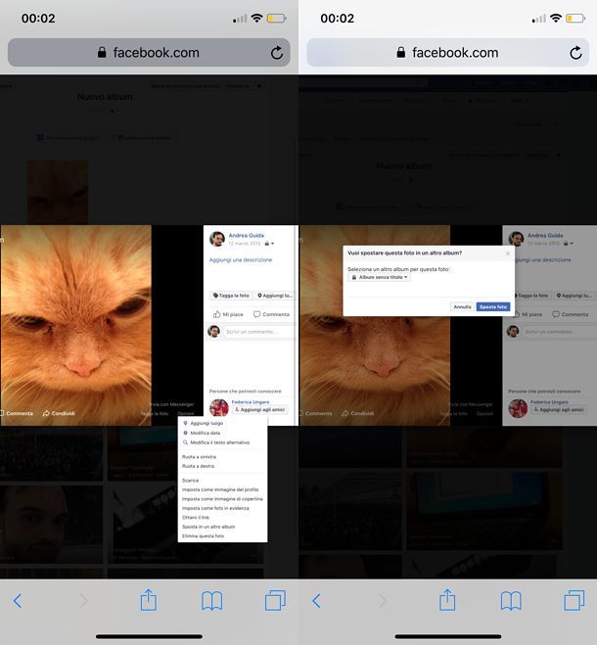
Task: Open Safari bookmarks in right screenshot
Action: [511, 601]
